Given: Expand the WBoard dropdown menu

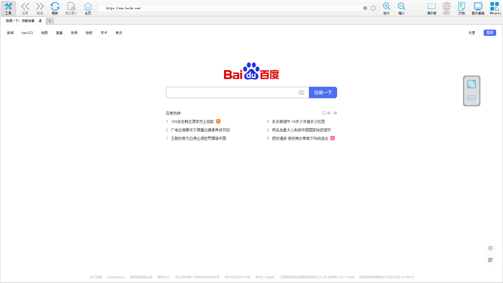Looking at the screenshot, I should [495, 8].
